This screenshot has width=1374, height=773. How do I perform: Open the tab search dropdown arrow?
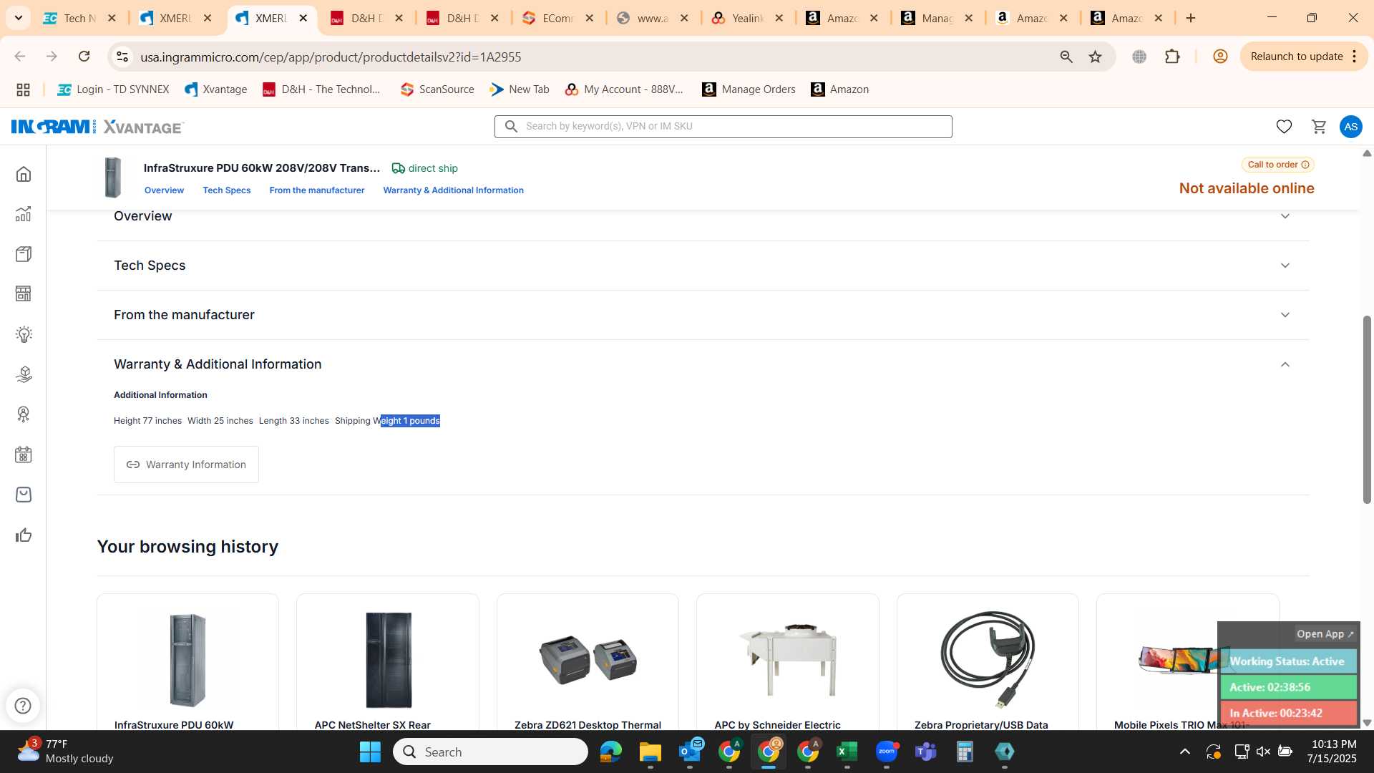tap(19, 18)
